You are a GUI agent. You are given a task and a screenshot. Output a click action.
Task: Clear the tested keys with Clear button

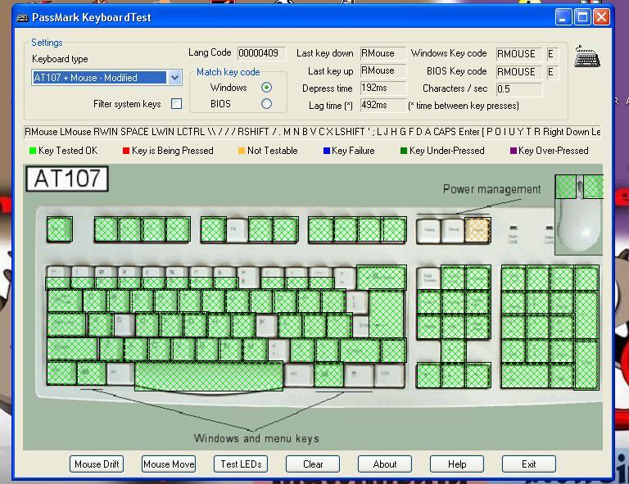tap(313, 464)
